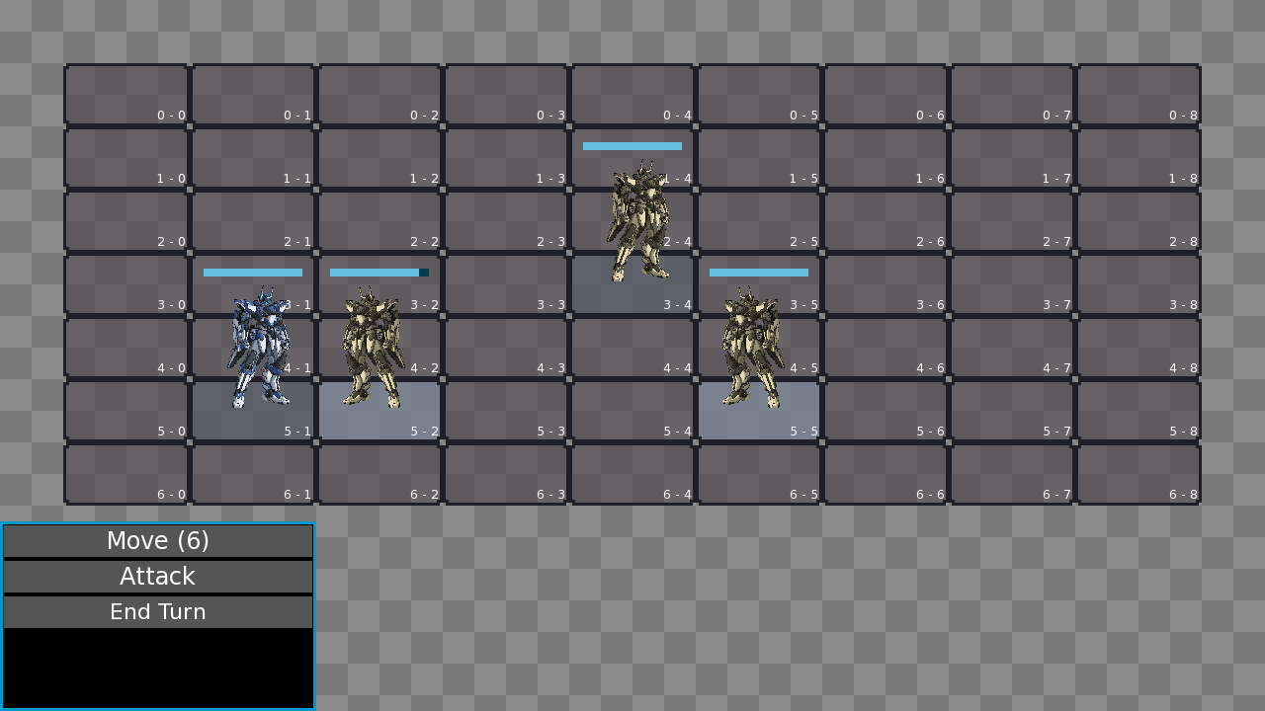Select grid tile 3-7
This screenshot has width=1265, height=711.
click(1012, 284)
